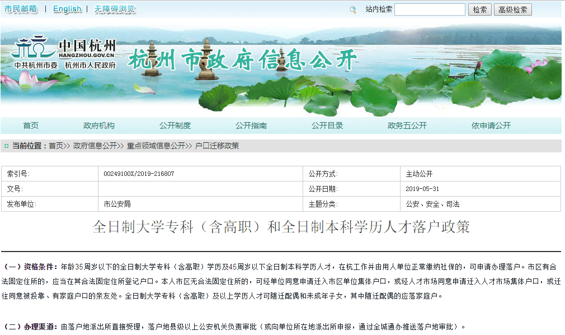Screen dimensions: 565x335
Task: Click the 公安、安全、司法 category cell
Action: pyautogui.click(x=481, y=204)
